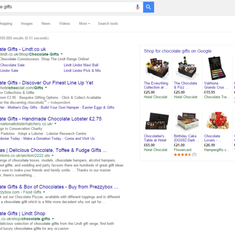The width and height of the screenshot is (235, 235).
Task: Click in the search text field
Action: (67, 7)
